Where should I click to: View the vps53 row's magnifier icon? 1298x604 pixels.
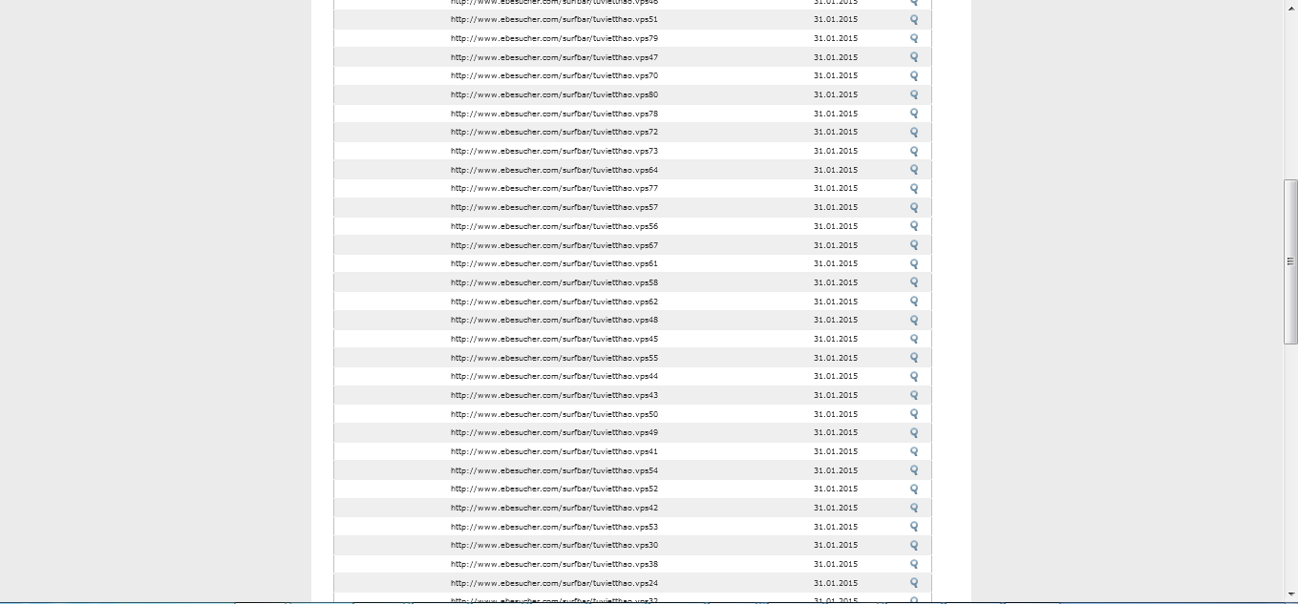(914, 527)
